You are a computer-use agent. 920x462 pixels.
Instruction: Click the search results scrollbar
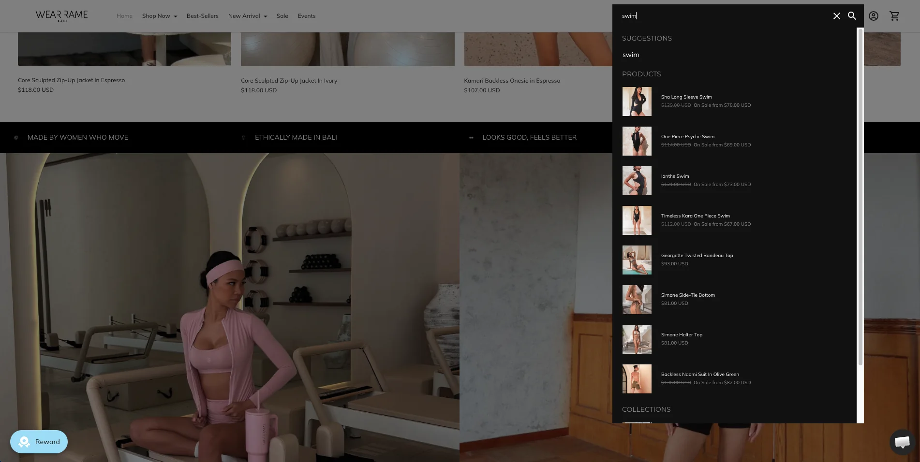click(860, 197)
